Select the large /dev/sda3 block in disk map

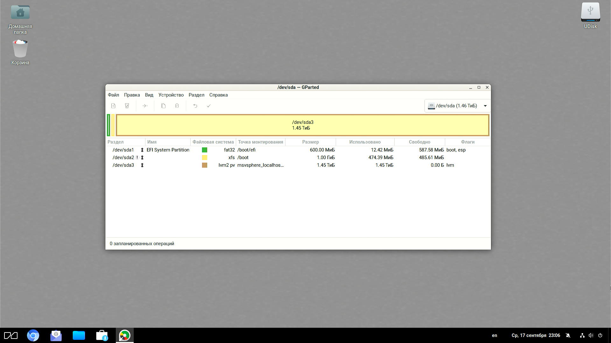pyautogui.click(x=302, y=125)
